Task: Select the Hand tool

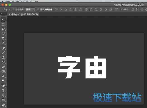Action: coord(3,105)
